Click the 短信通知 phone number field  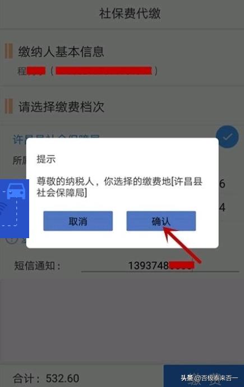coord(160,266)
